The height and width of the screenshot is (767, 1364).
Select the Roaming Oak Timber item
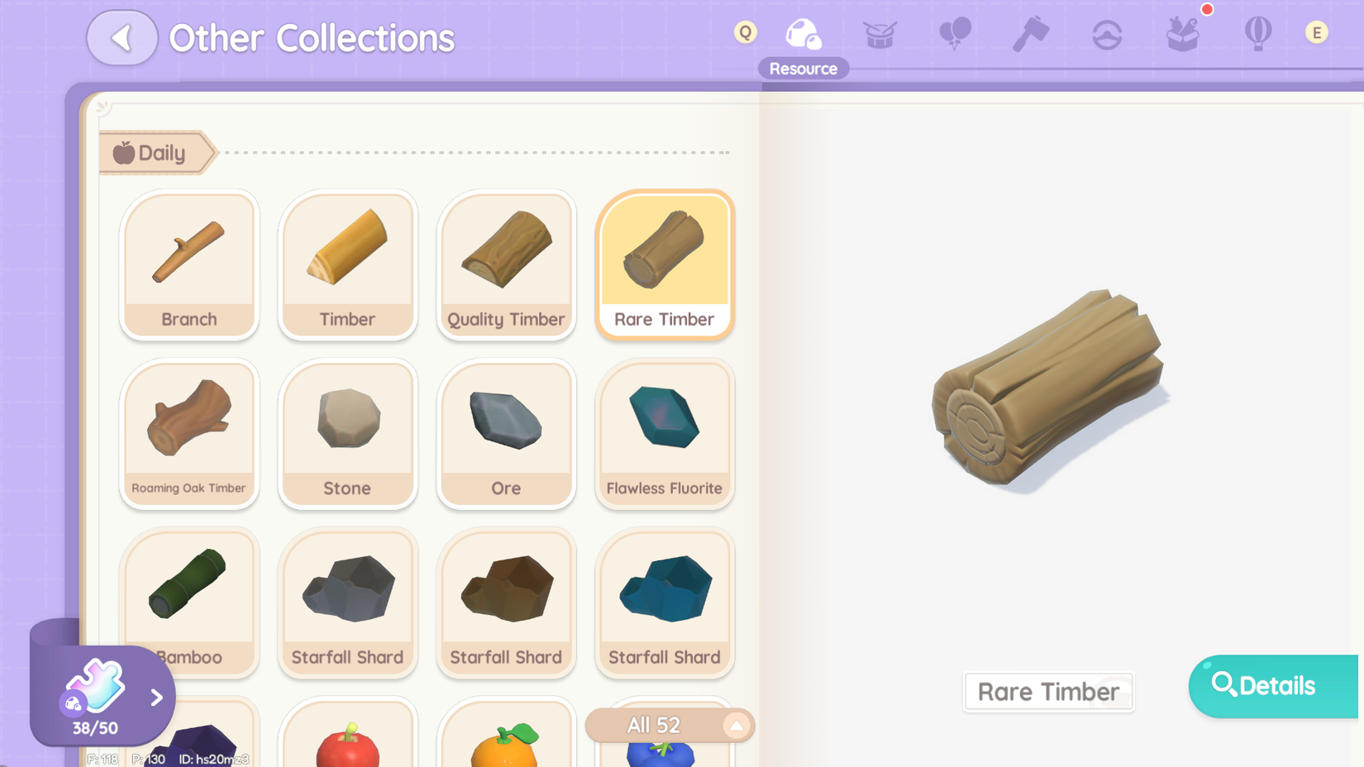point(189,434)
